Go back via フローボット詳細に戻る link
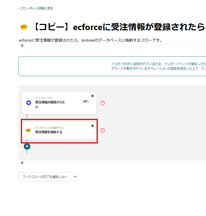206x216 pixels. point(36,8)
